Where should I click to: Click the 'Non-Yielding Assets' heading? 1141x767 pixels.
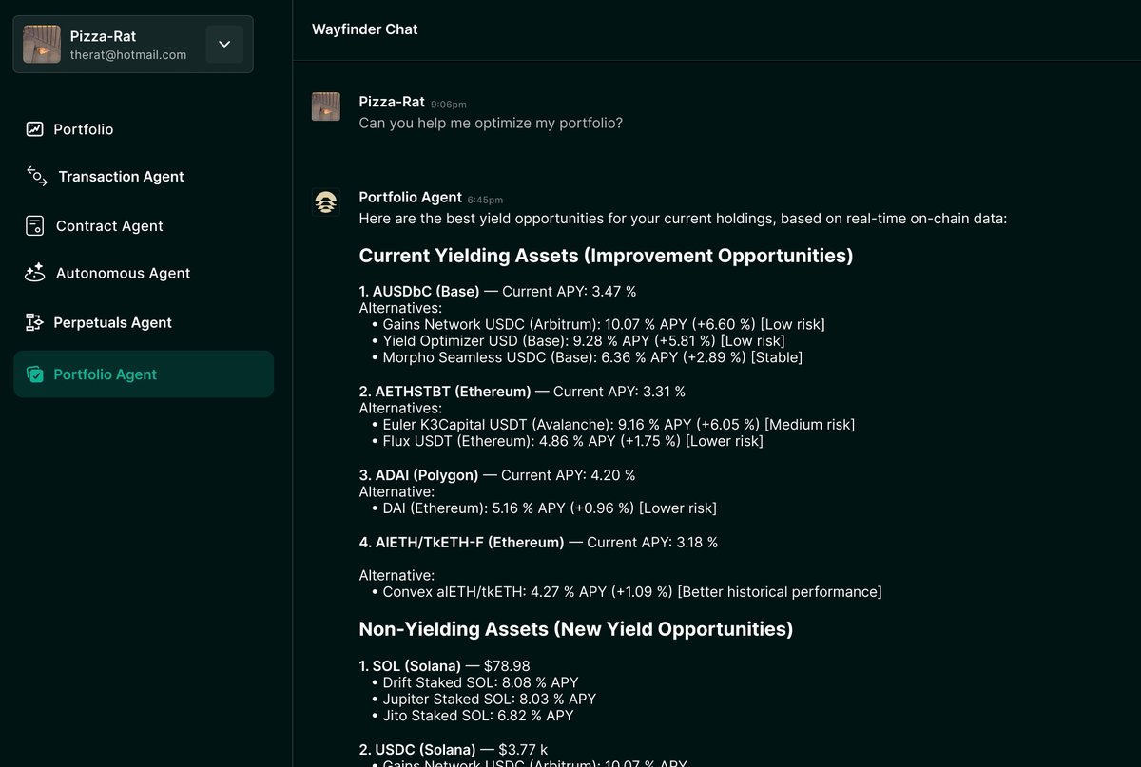pos(576,629)
